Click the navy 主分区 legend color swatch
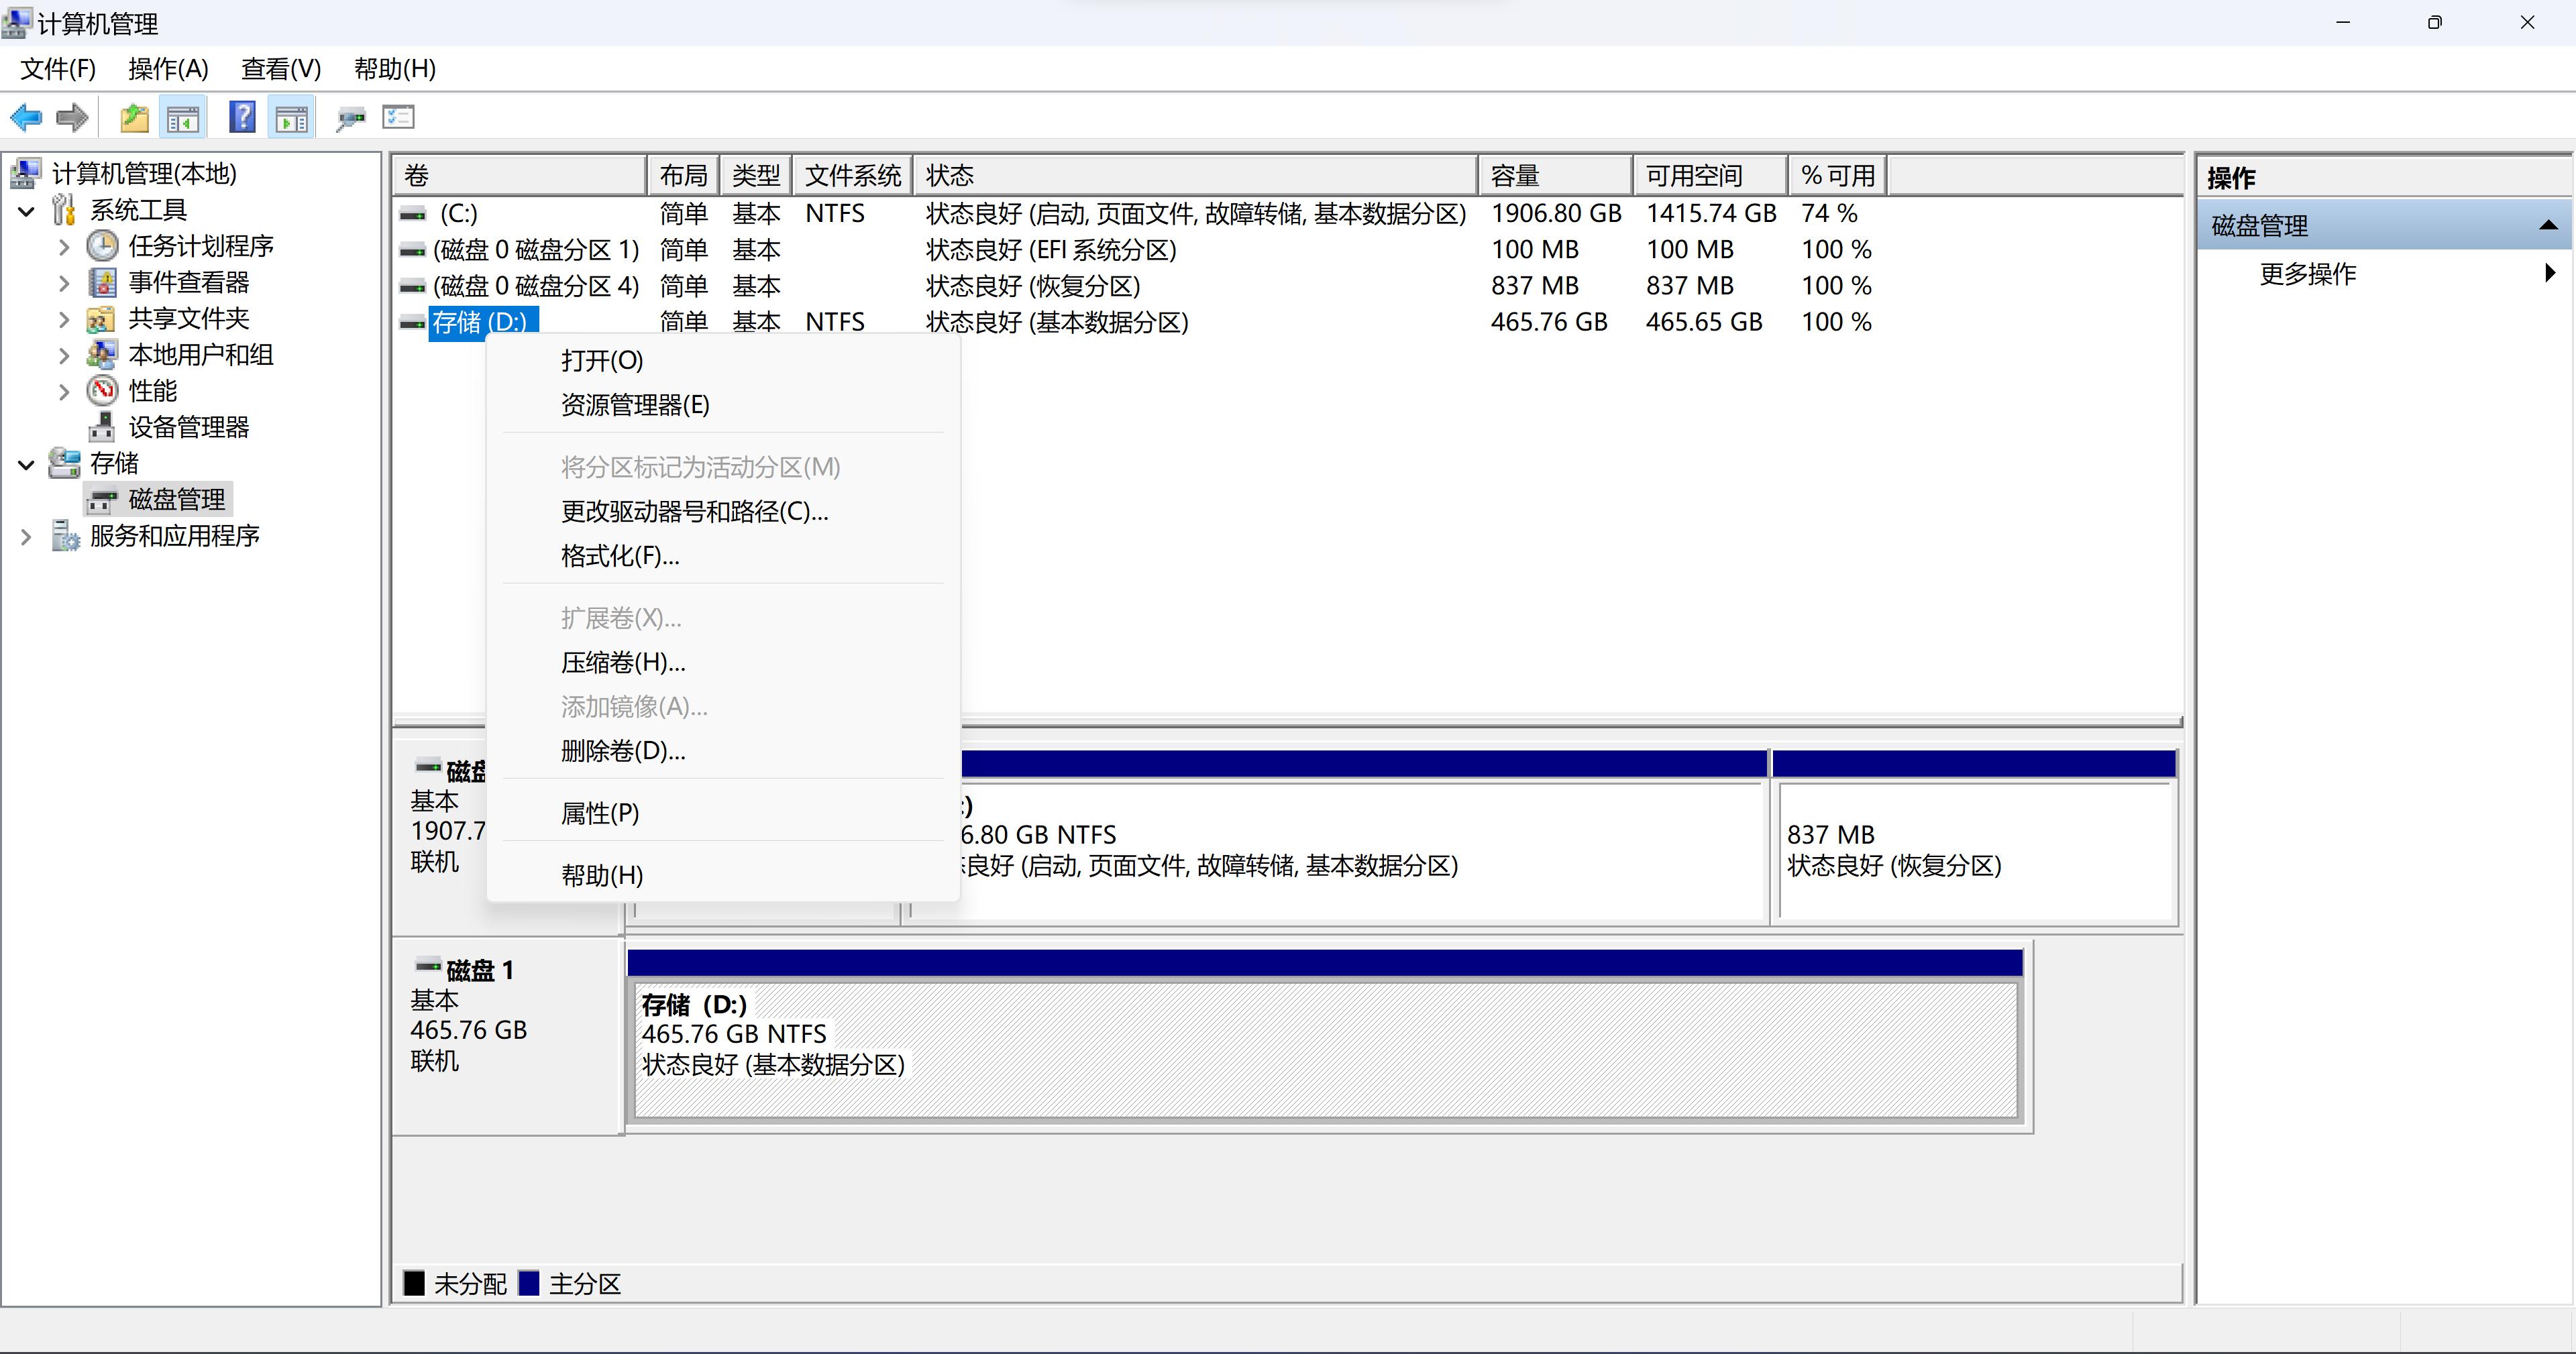 529,1283
